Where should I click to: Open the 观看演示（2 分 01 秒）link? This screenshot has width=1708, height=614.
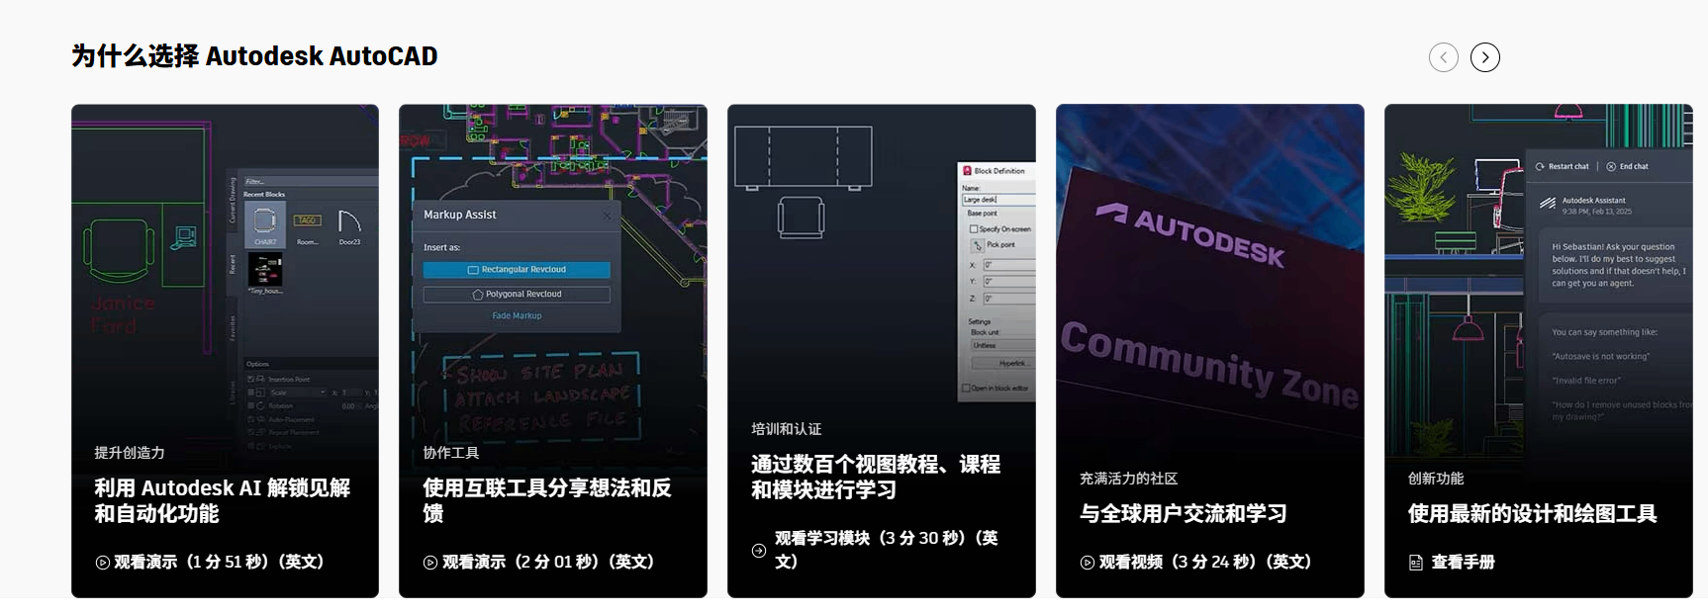pos(548,562)
